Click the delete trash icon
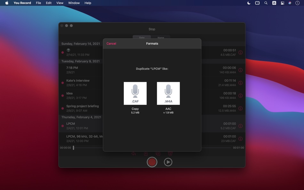 point(170,154)
